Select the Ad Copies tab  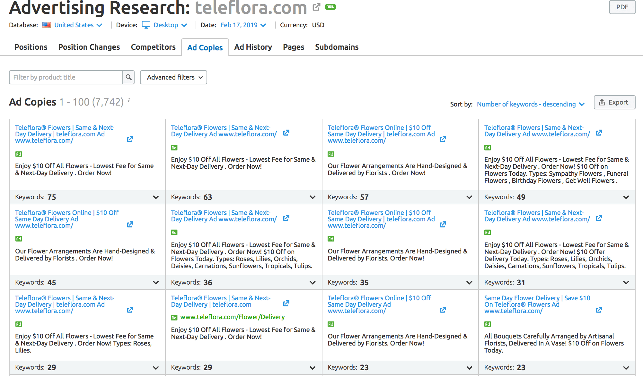pyautogui.click(x=205, y=47)
